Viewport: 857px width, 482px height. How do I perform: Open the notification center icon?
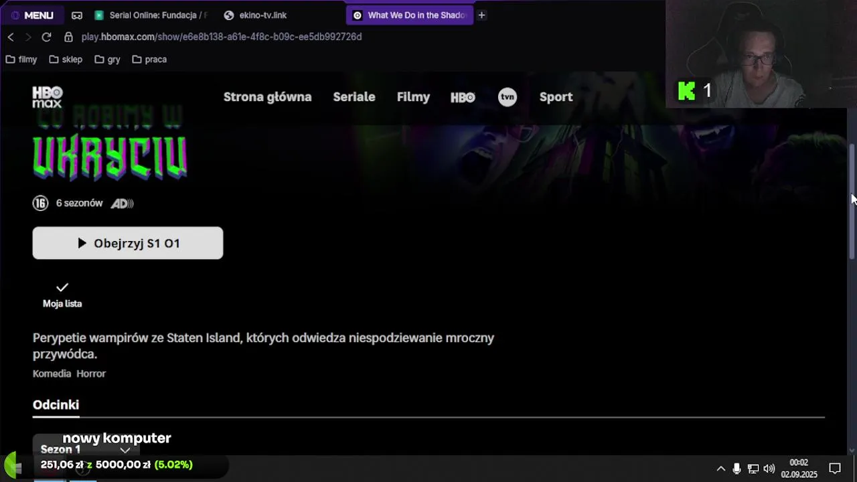point(835,469)
